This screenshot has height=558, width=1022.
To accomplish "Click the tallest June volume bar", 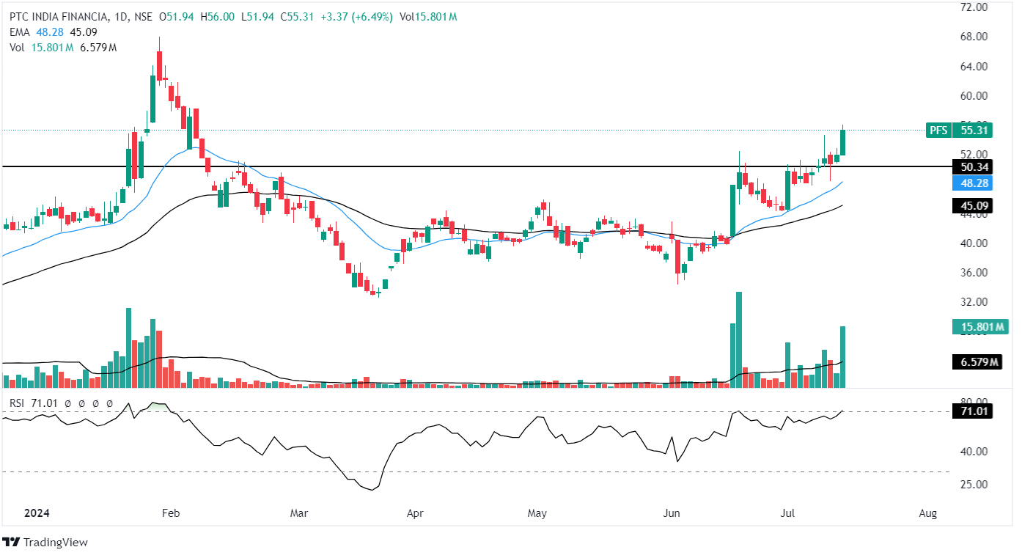I will [739, 339].
